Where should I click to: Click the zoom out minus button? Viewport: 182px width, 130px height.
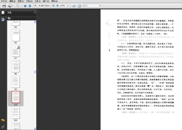click(53, 5)
